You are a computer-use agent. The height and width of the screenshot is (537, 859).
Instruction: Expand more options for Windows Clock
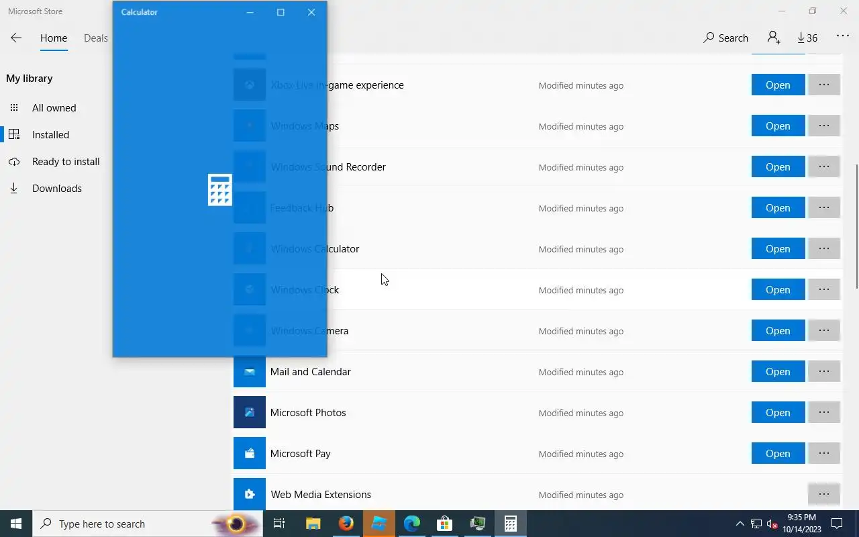[x=824, y=289]
